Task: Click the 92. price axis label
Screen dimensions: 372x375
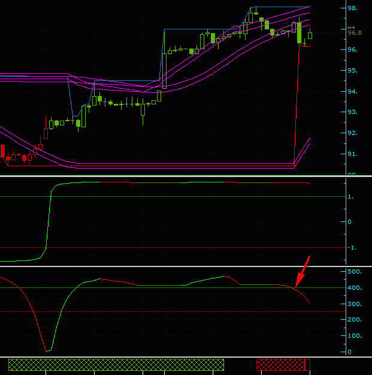Action: pyautogui.click(x=352, y=133)
